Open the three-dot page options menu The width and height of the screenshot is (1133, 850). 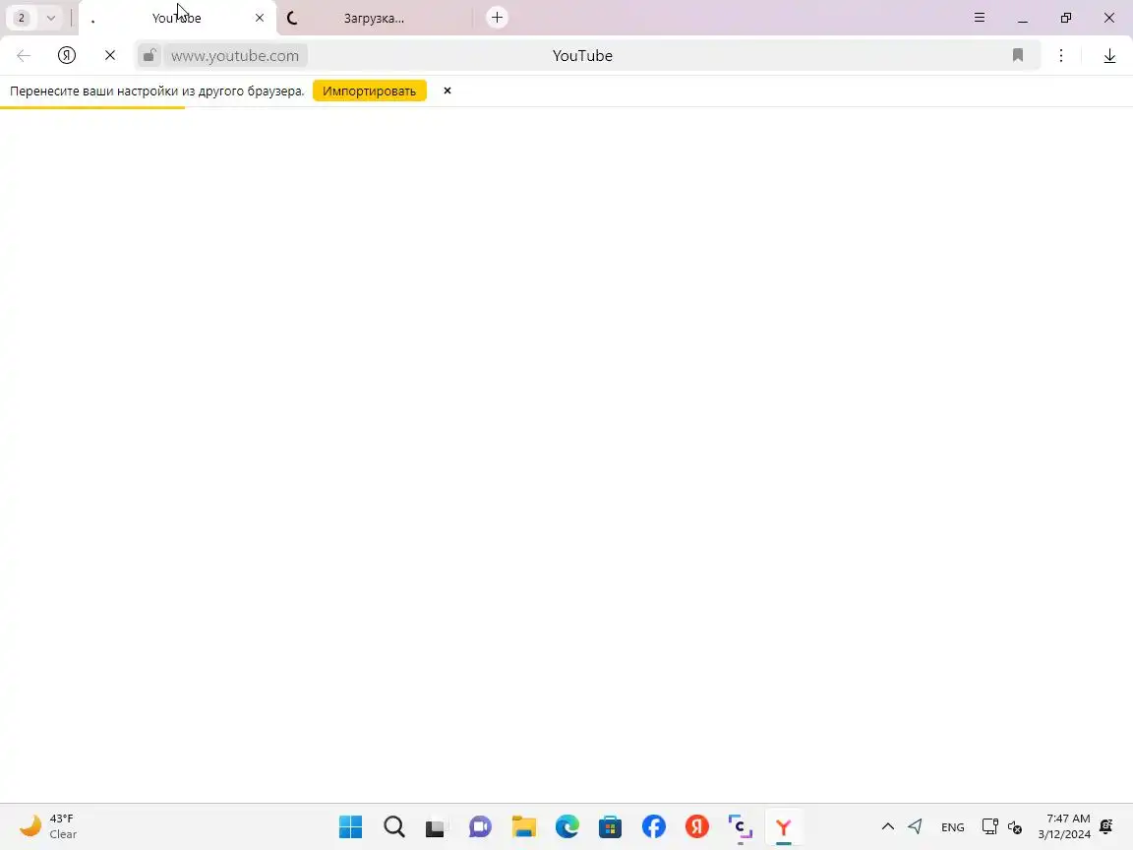tap(1061, 56)
